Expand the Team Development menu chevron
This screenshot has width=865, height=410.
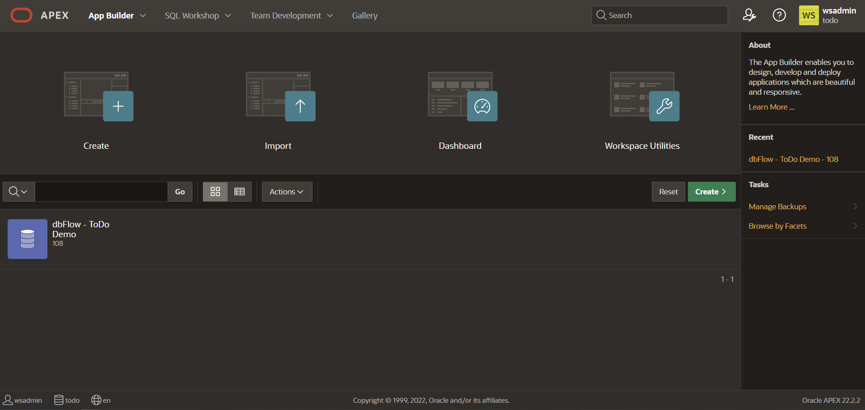(x=330, y=15)
